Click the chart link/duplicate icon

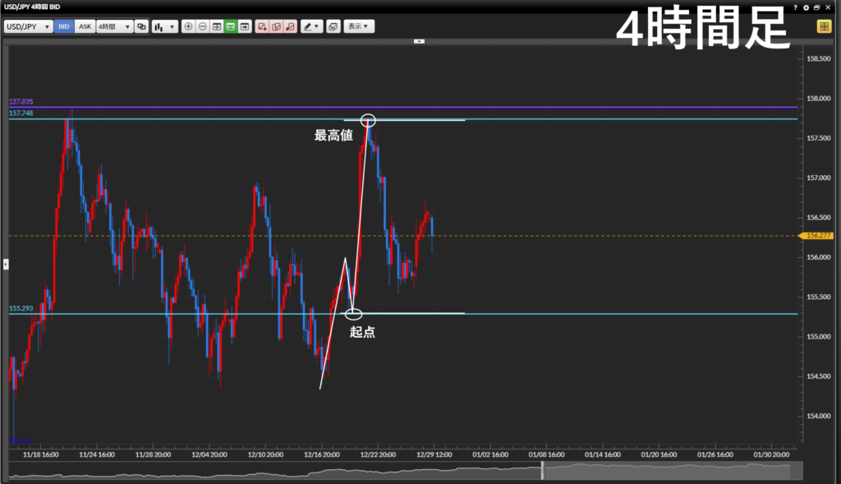(x=141, y=26)
